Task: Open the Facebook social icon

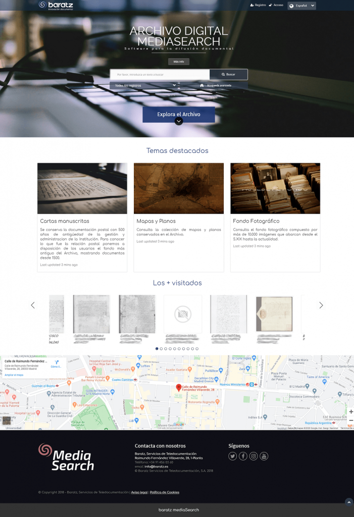Action: [243, 456]
